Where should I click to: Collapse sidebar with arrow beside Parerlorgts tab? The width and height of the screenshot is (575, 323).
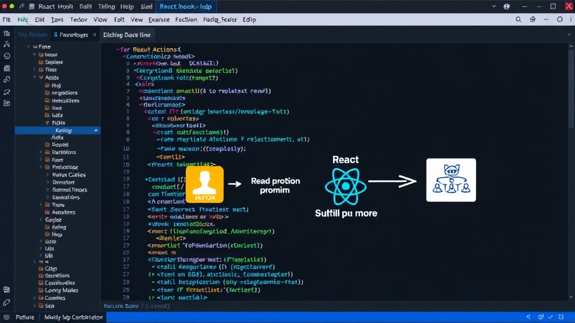pyautogui.click(x=94, y=34)
